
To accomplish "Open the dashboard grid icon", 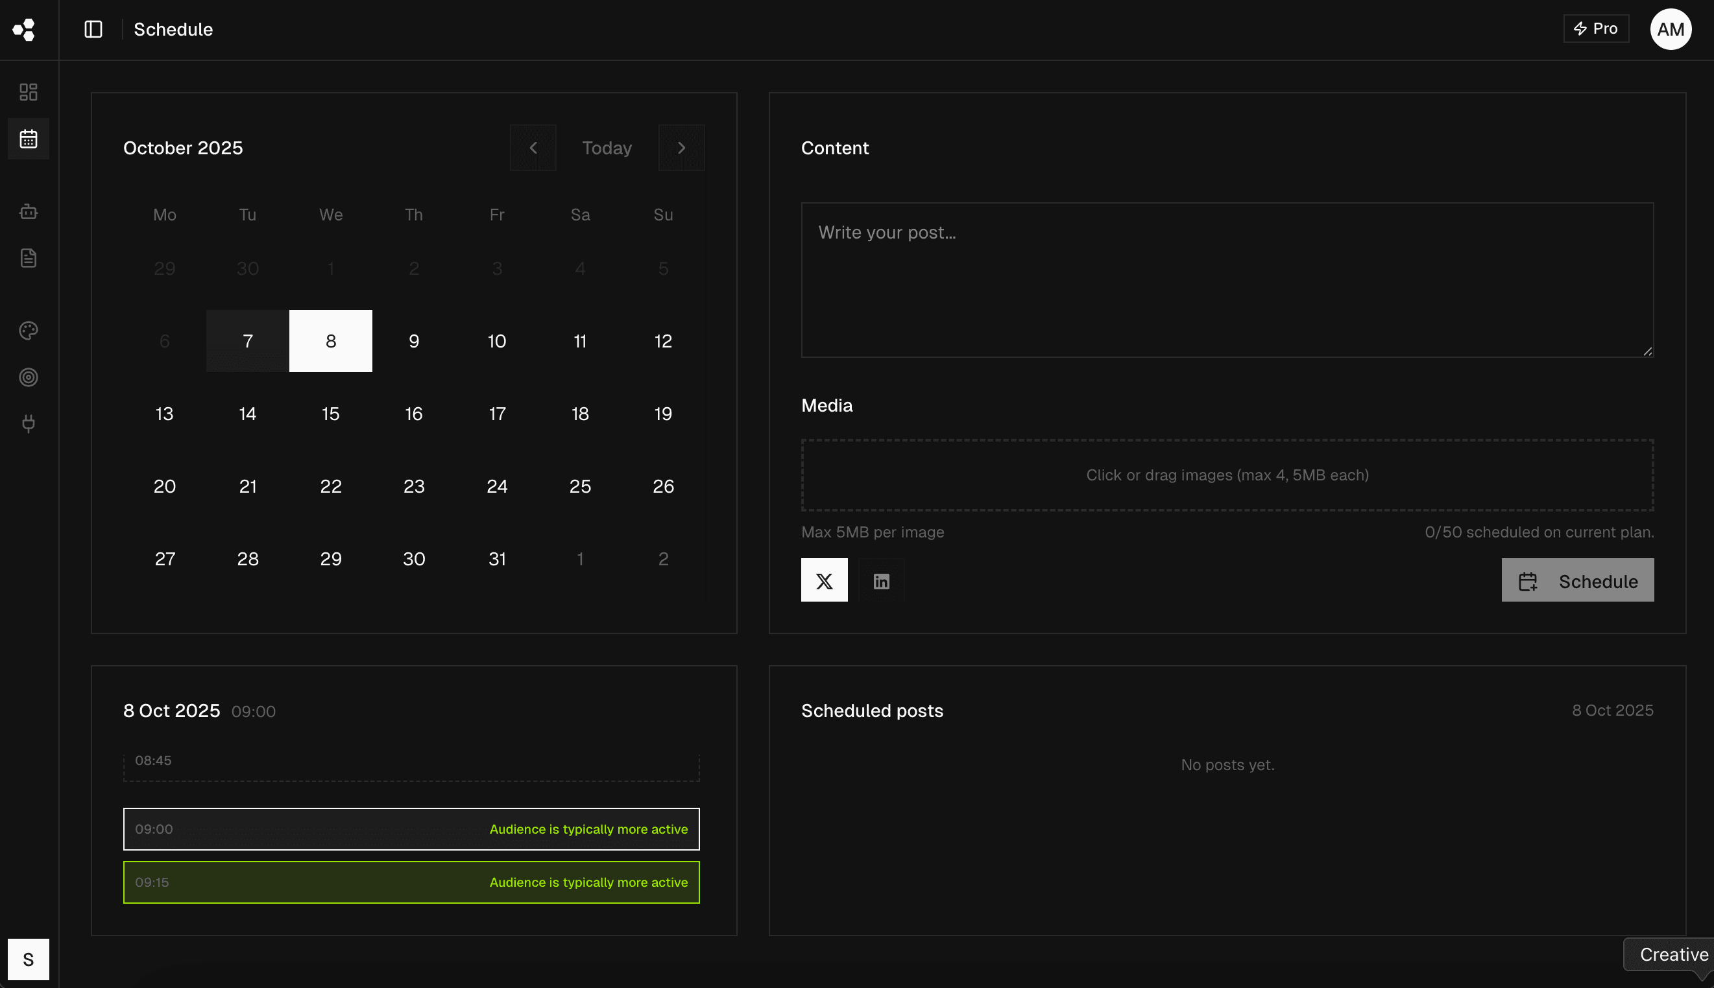I will tap(29, 91).
